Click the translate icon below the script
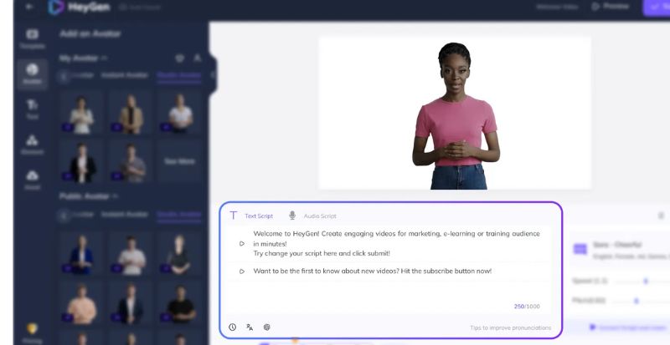 tap(250, 327)
